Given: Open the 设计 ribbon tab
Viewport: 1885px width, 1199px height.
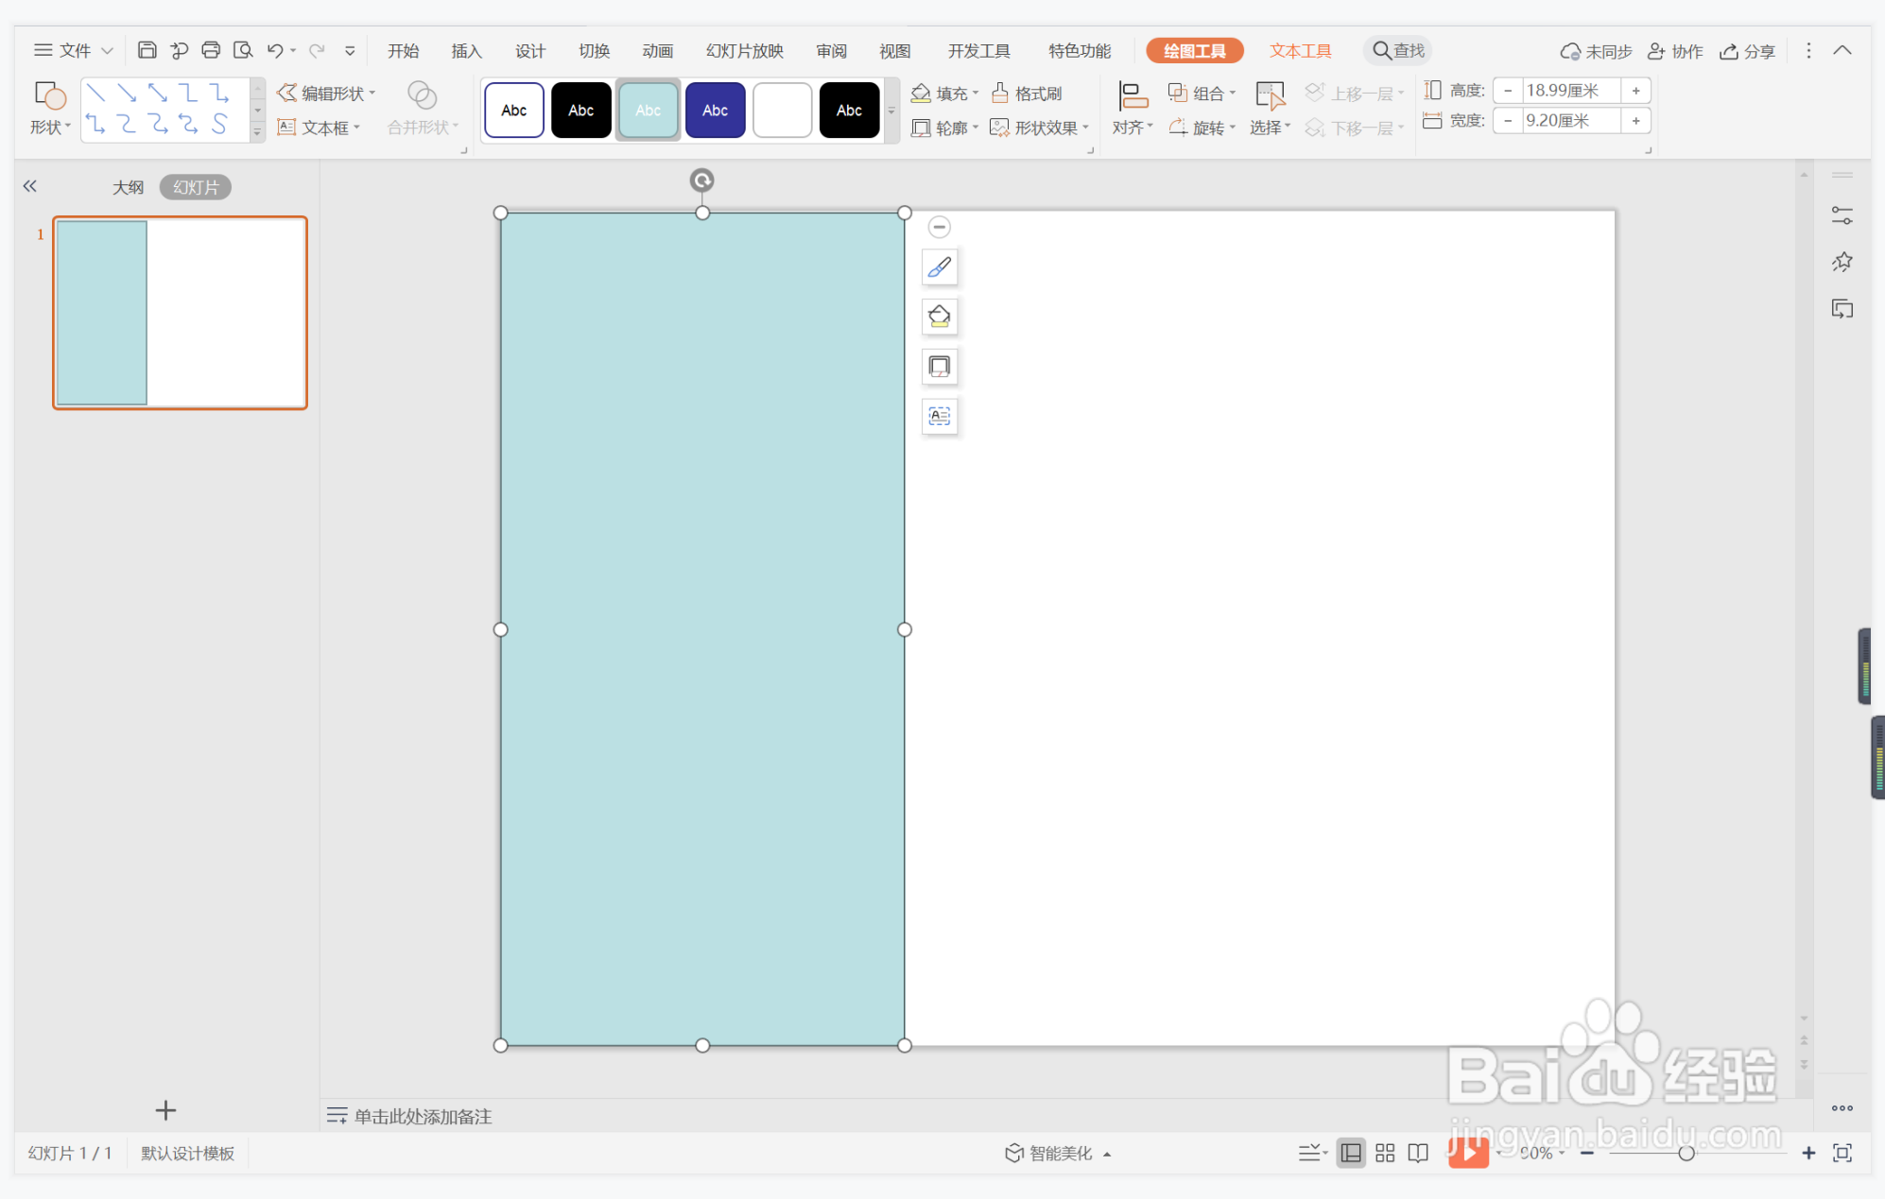Looking at the screenshot, I should (529, 50).
